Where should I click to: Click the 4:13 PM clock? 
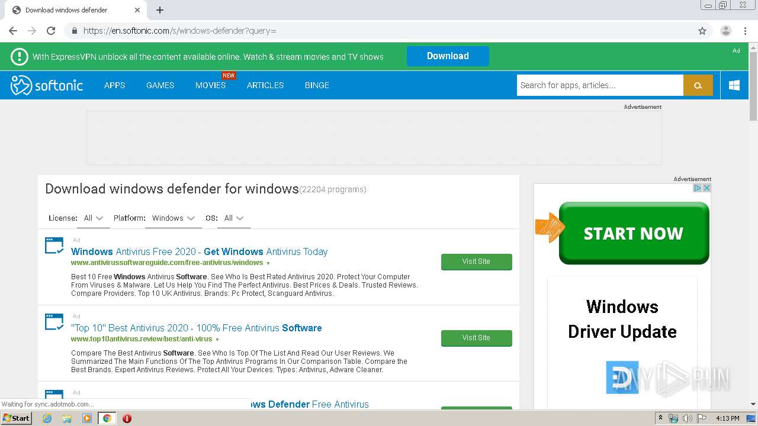point(727,418)
